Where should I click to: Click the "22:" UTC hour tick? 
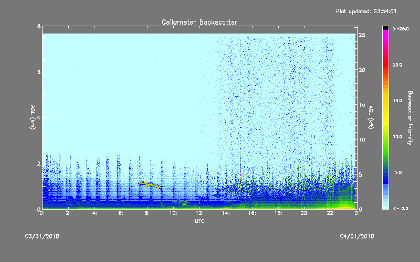331,213
